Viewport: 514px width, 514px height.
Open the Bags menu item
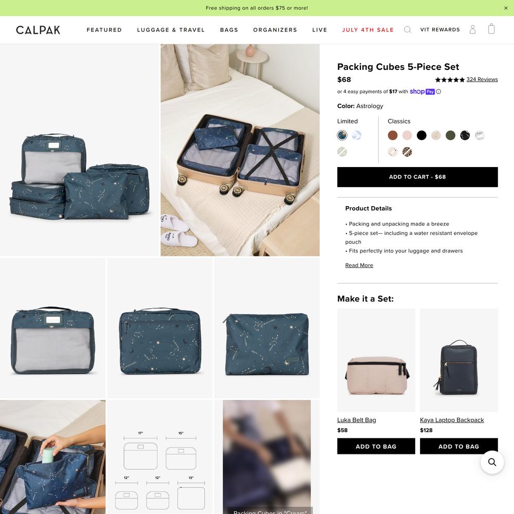pyautogui.click(x=229, y=30)
